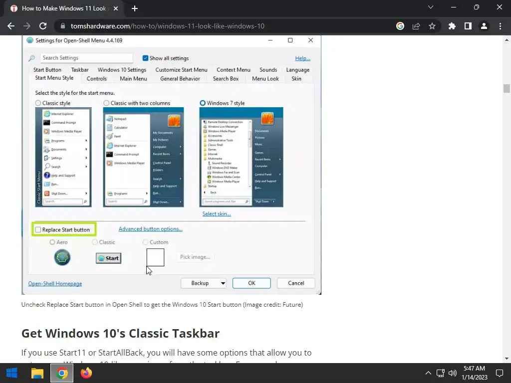511x383 pixels.
Task: Switch to the 'Context Menu' tab
Action: tap(234, 70)
